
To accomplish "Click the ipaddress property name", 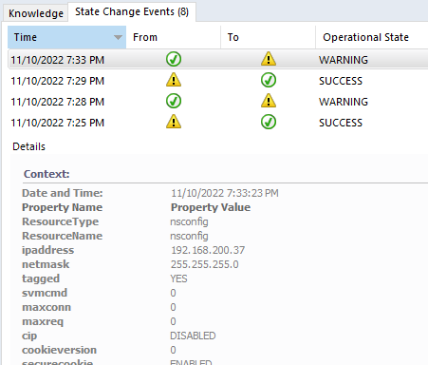I will (47, 250).
